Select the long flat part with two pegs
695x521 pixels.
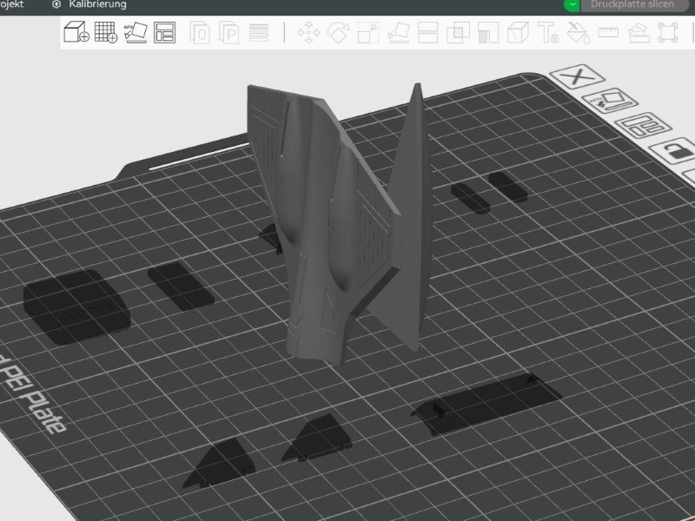486,404
